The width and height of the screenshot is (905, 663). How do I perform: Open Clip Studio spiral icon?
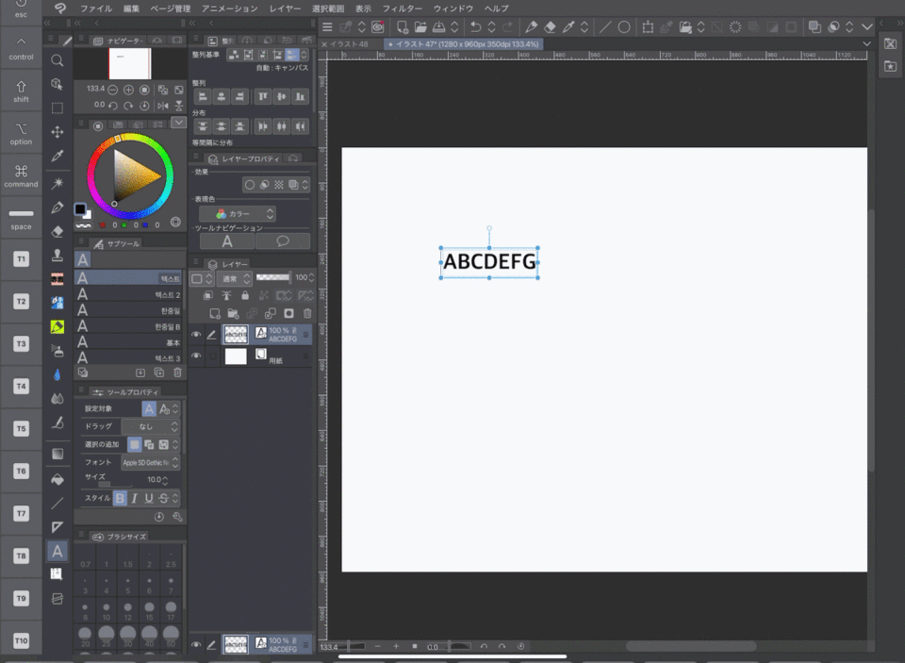(378, 26)
